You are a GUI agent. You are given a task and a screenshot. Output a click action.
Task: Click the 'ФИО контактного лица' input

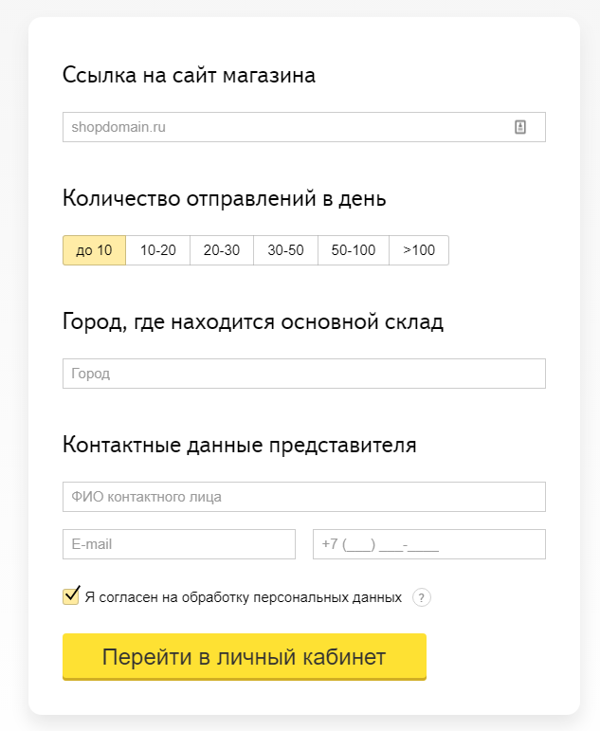[x=303, y=497]
